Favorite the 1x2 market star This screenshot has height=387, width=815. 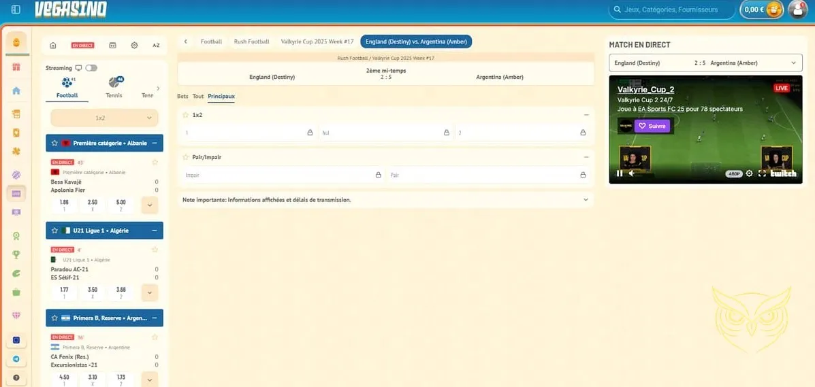pyautogui.click(x=185, y=115)
